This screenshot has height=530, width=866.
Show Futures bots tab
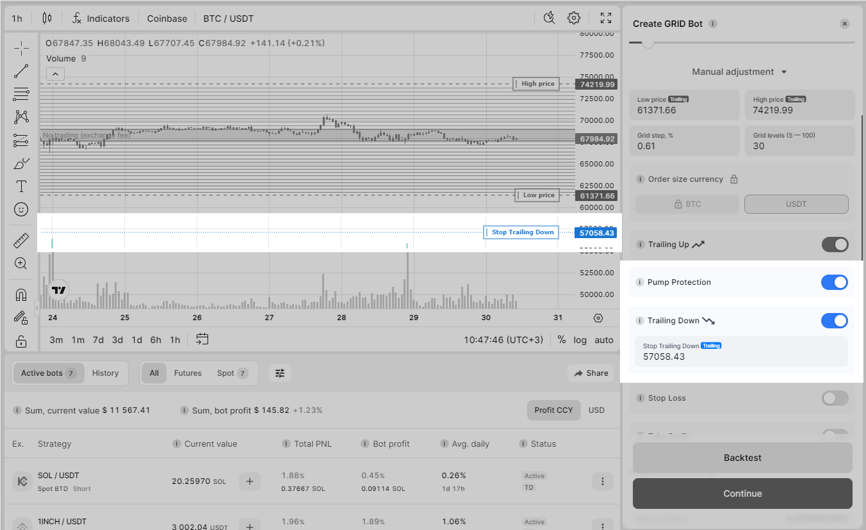pos(188,373)
